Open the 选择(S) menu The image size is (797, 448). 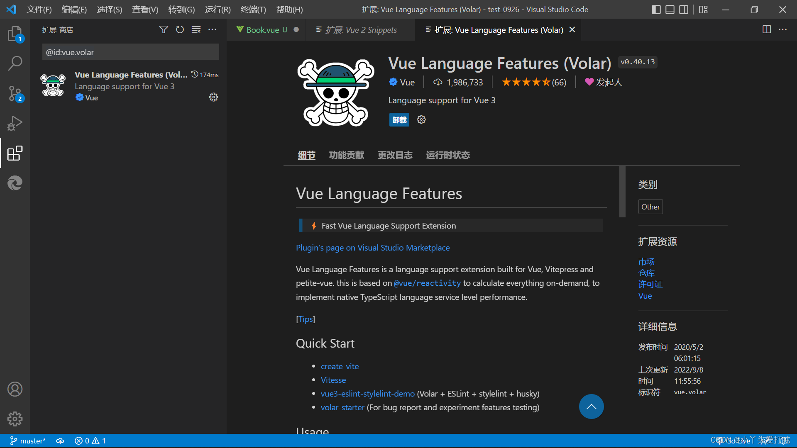click(110, 9)
